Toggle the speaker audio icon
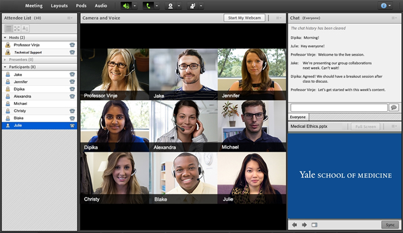403x233 pixels. point(126,6)
